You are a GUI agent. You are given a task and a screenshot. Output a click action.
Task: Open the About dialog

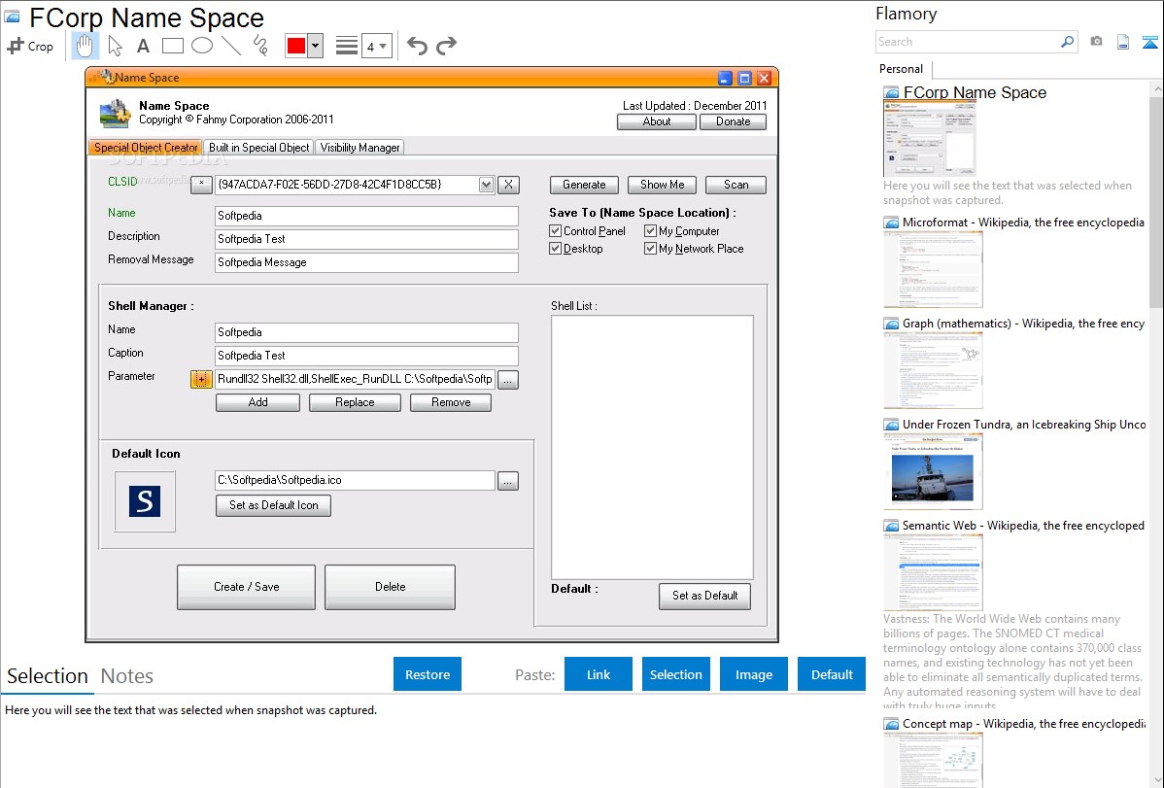656,121
